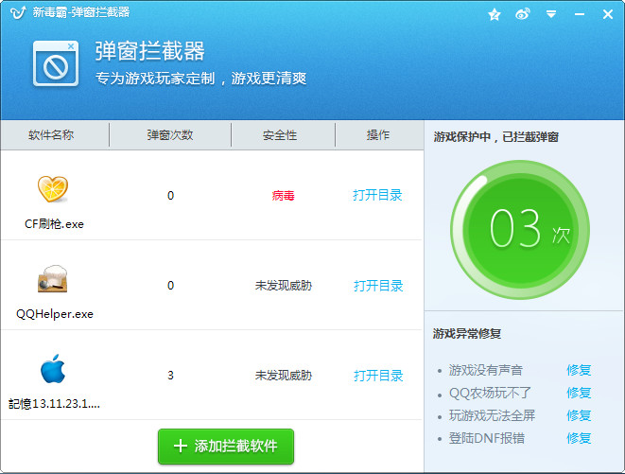Screen dimensions: 625x474
Task: Click the QQHelper.exe file name
Action: point(55,314)
